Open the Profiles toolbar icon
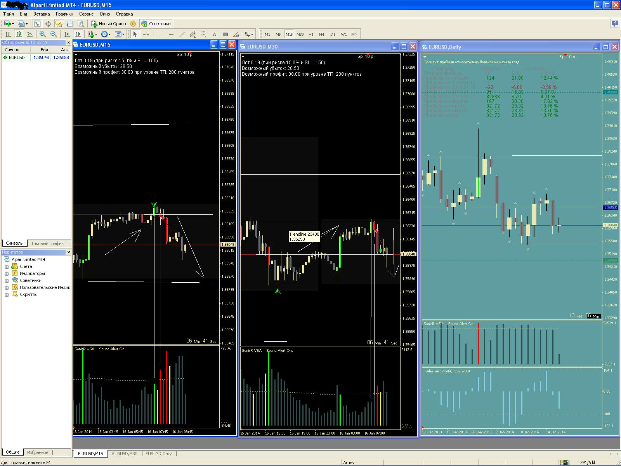 23,24
